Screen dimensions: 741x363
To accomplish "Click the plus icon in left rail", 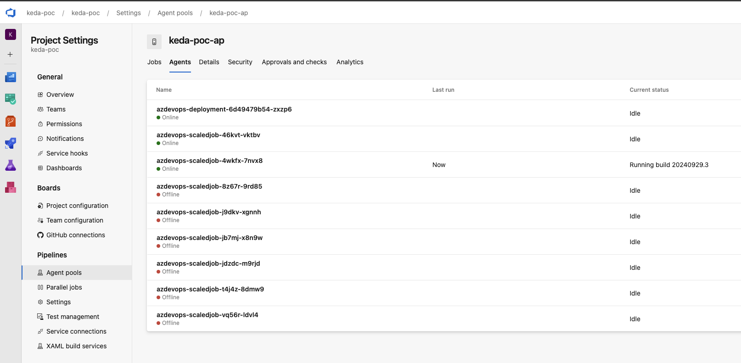I will pos(10,54).
